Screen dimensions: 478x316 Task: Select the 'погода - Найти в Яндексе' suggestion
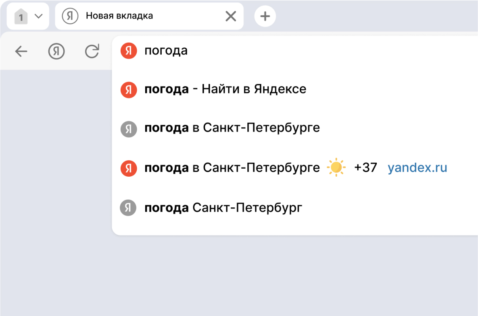click(225, 89)
